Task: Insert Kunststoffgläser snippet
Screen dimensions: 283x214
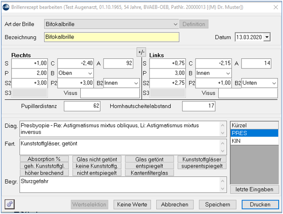Action: tap(202, 159)
